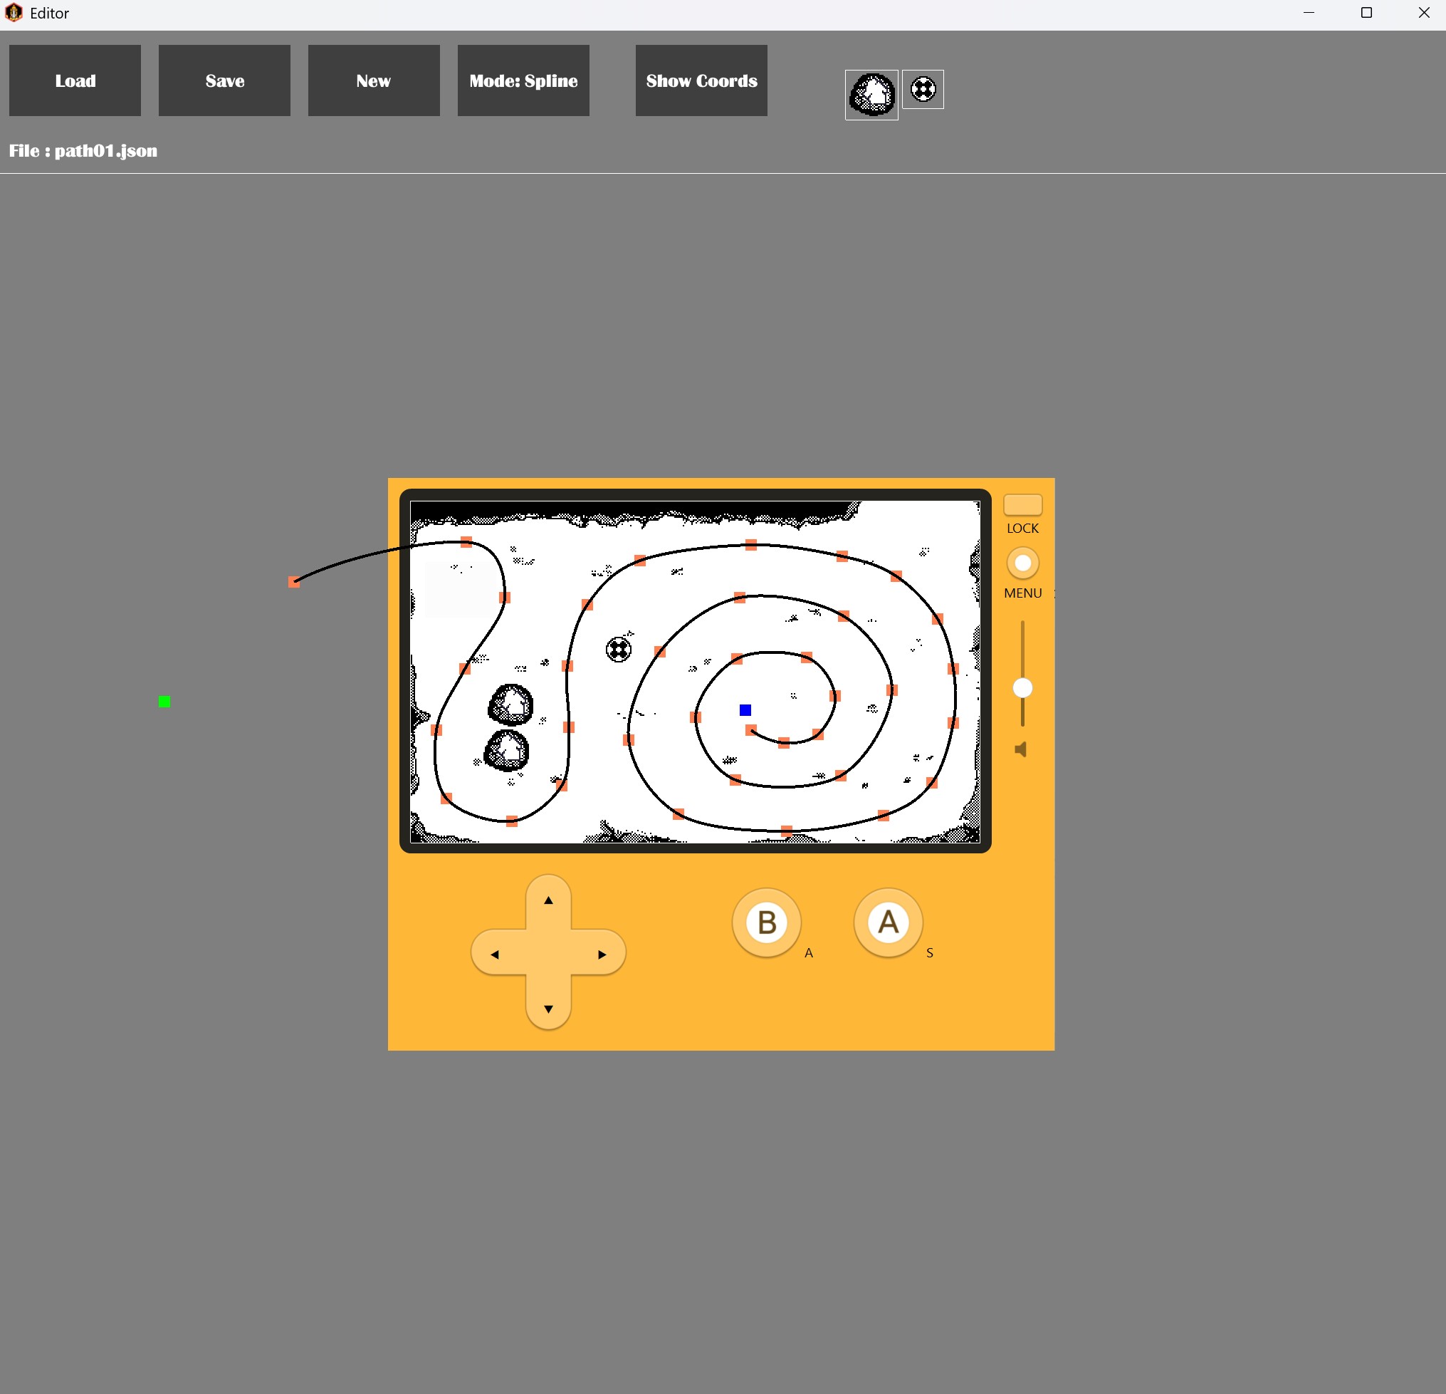The height and width of the screenshot is (1394, 1446).
Task: Click the volume slider knob
Action: click(x=1022, y=688)
